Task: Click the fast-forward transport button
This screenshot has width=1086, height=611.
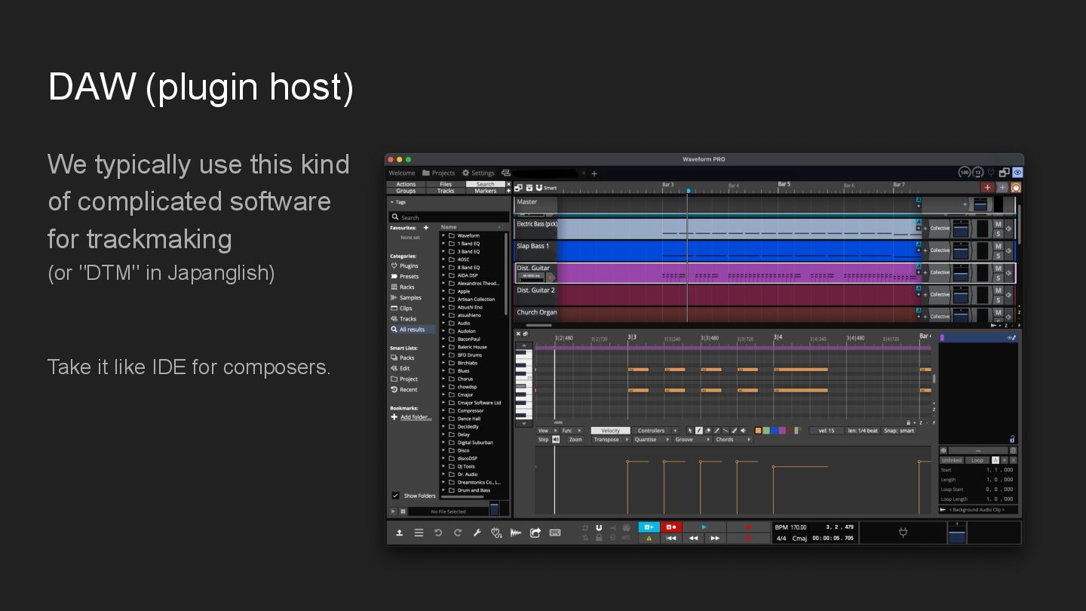Action: tap(715, 538)
